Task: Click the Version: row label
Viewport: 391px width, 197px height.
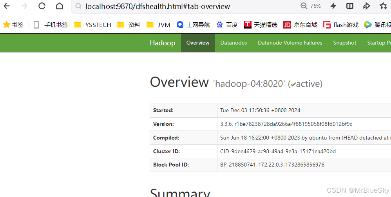Action: click(163, 124)
